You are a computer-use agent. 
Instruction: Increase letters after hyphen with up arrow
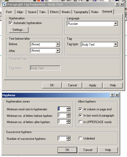[68, 120]
